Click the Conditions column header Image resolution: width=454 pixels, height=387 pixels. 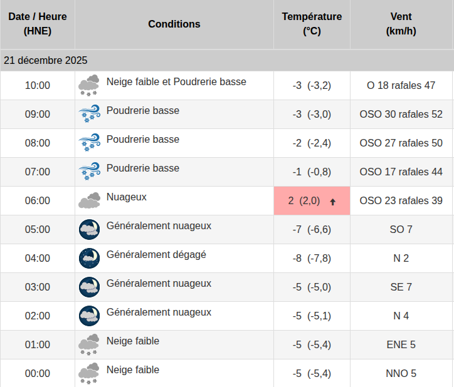pyautogui.click(x=174, y=24)
